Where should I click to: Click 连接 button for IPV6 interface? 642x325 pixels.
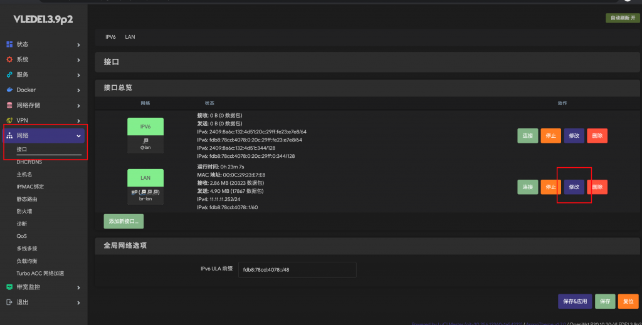[528, 136]
